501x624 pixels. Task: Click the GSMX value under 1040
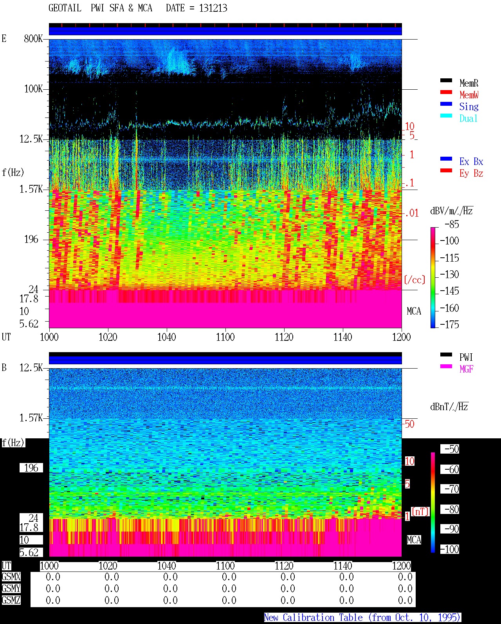click(171, 577)
